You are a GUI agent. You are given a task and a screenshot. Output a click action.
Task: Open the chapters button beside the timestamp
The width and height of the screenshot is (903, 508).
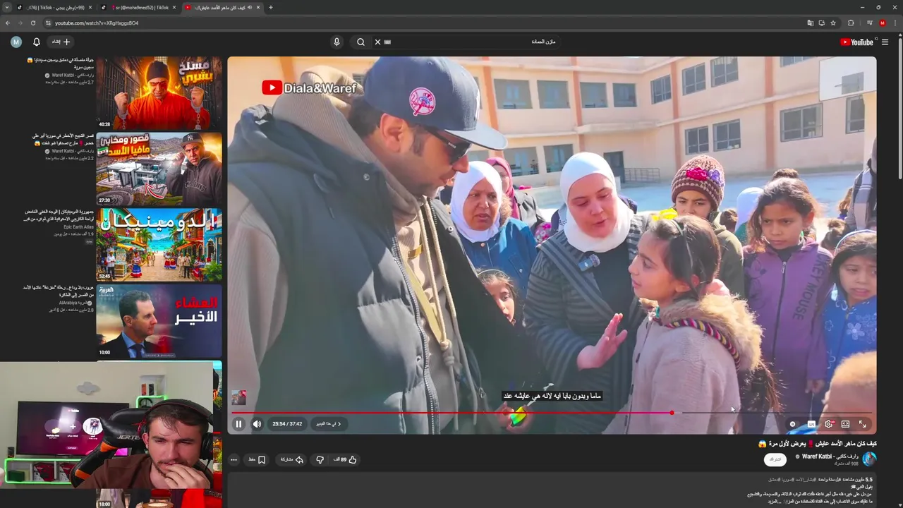(328, 424)
